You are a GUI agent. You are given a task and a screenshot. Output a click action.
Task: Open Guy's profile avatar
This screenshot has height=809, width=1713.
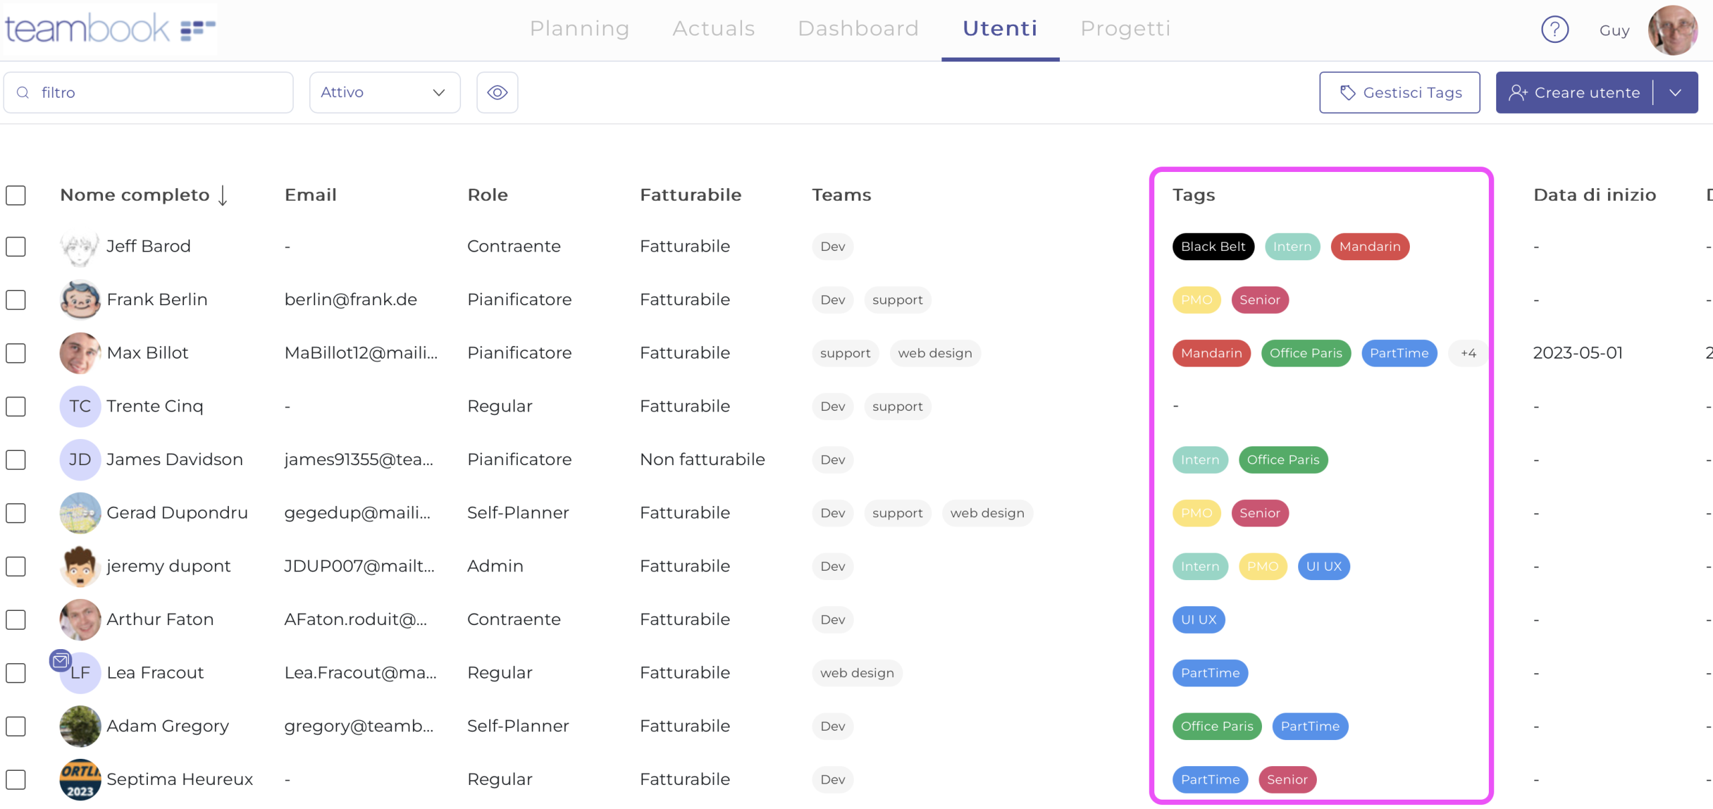pyautogui.click(x=1672, y=30)
